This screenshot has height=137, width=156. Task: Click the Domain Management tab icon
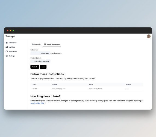click(x=45, y=44)
